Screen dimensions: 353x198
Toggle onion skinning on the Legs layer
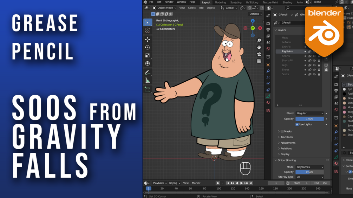(x=310, y=65)
